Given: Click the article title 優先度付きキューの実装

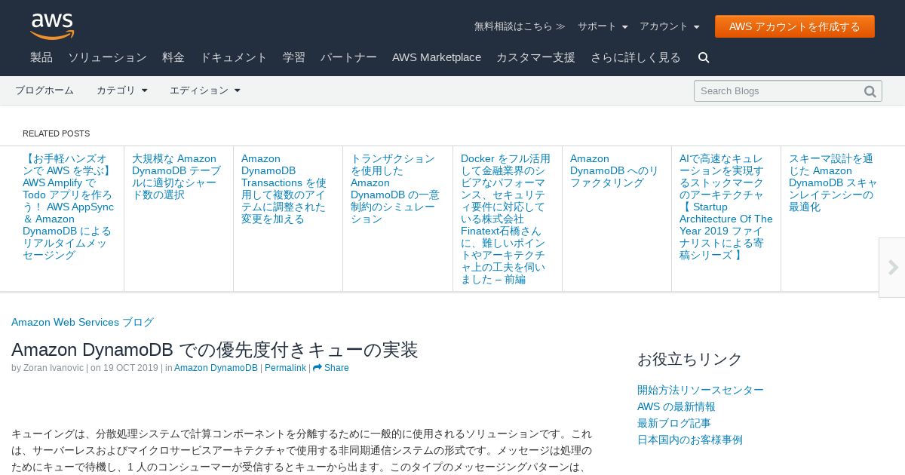Looking at the screenshot, I should pyautogui.click(x=215, y=350).
